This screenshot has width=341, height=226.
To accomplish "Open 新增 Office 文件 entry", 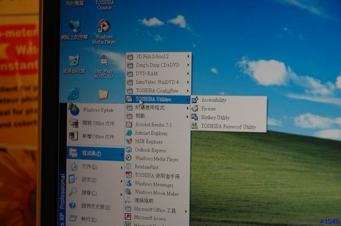I will click(x=96, y=136).
